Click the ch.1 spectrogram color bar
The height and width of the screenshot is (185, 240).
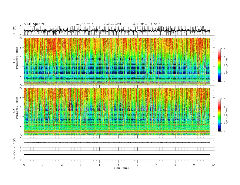(x=219, y=65)
